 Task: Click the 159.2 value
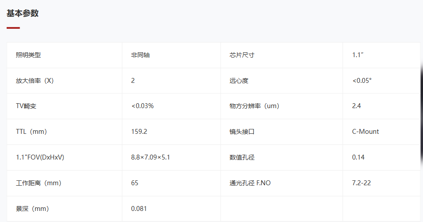pos(139,132)
